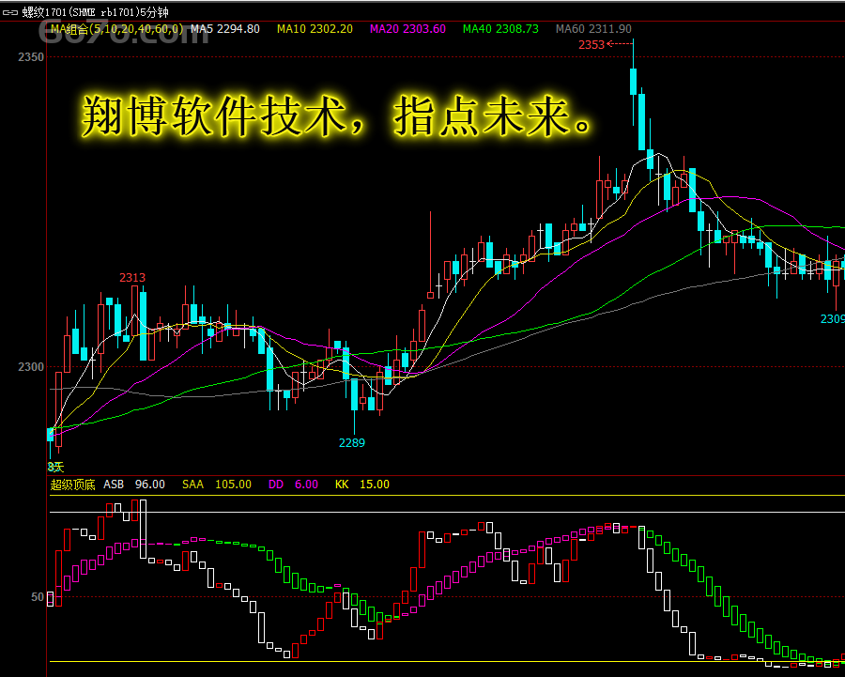Open the MA组合(5,10,20,40,60,0) indicator label
Image resolution: width=845 pixels, height=677 pixels.
117,29
